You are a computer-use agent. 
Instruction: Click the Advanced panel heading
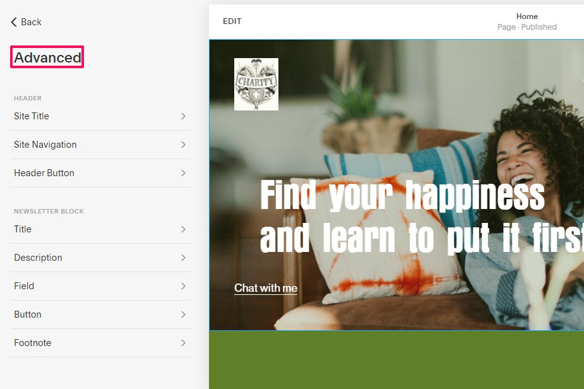[x=47, y=57]
